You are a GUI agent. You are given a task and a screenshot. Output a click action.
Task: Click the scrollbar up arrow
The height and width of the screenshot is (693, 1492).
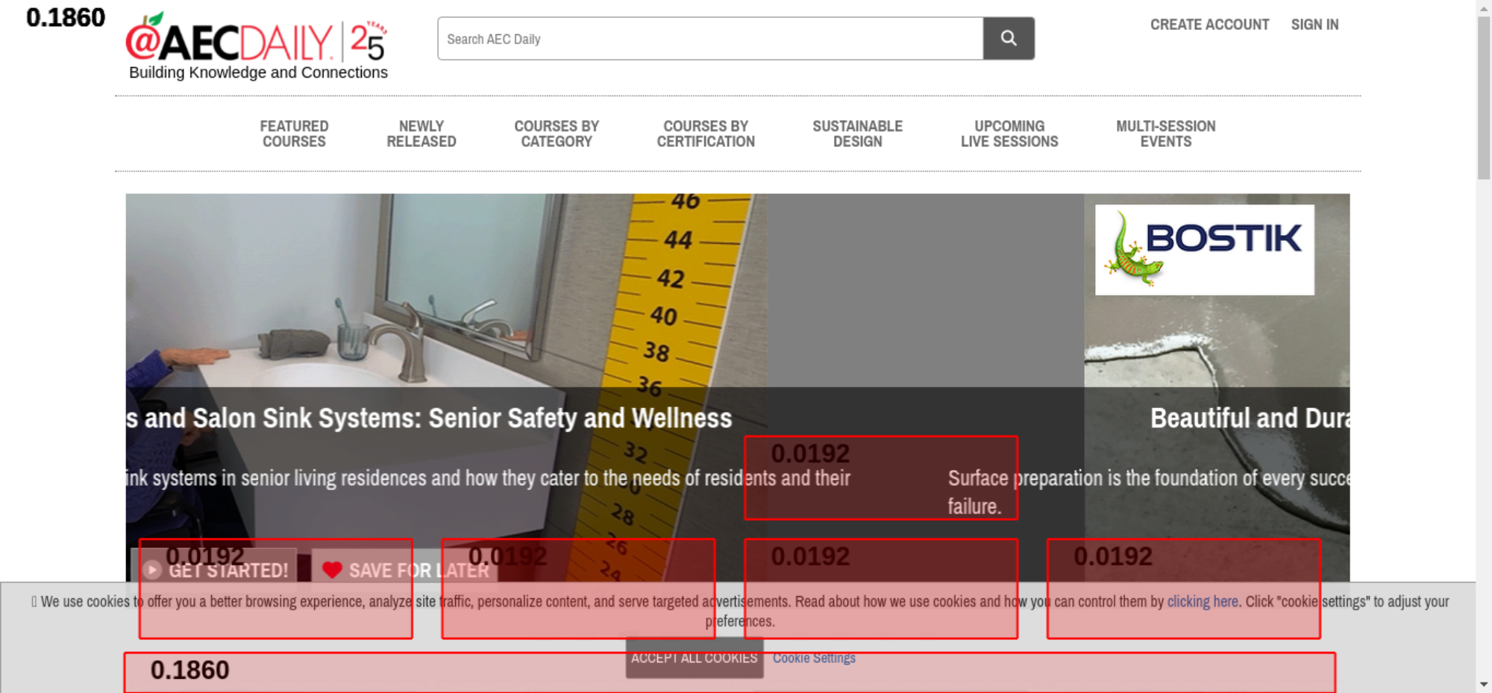click(1483, 7)
